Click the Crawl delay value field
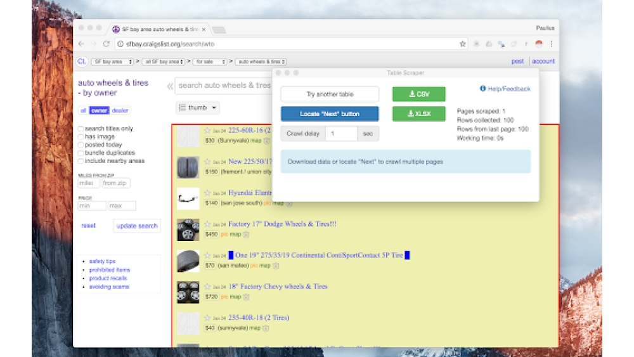 pyautogui.click(x=341, y=133)
